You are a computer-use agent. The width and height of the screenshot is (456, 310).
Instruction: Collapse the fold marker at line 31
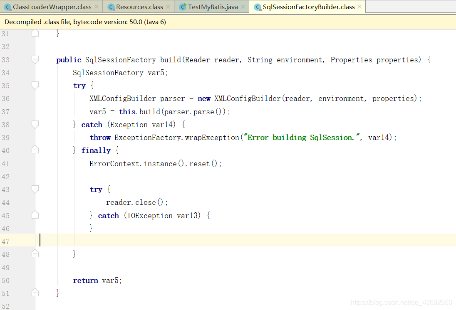pos(35,33)
